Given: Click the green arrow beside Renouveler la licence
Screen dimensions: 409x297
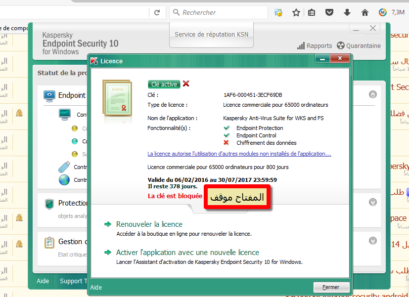Looking at the screenshot, I should [x=108, y=224].
